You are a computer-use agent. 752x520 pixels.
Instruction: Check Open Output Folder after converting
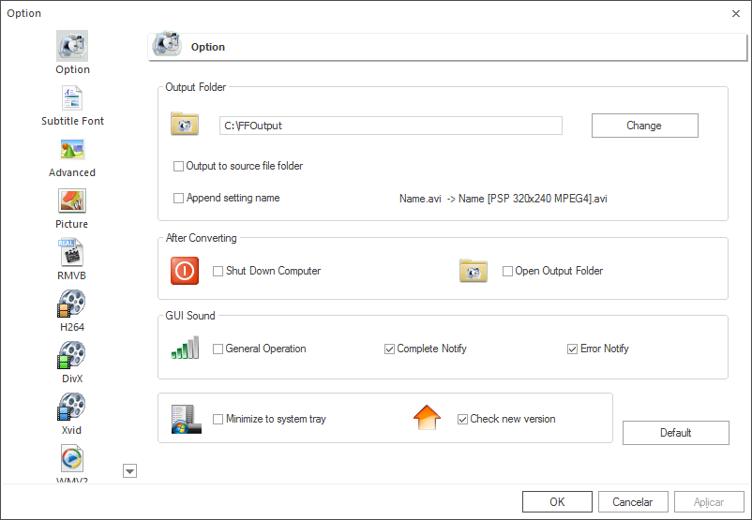[x=507, y=272]
